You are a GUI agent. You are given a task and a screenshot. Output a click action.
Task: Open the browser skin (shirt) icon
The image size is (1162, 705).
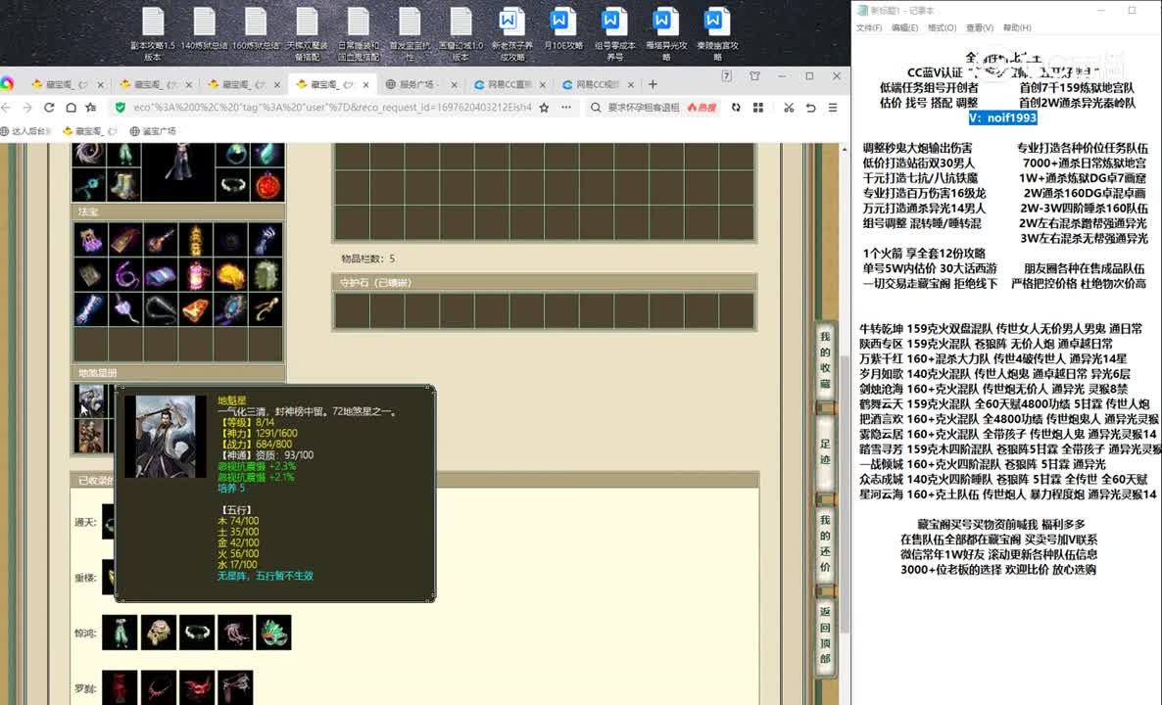pos(754,76)
